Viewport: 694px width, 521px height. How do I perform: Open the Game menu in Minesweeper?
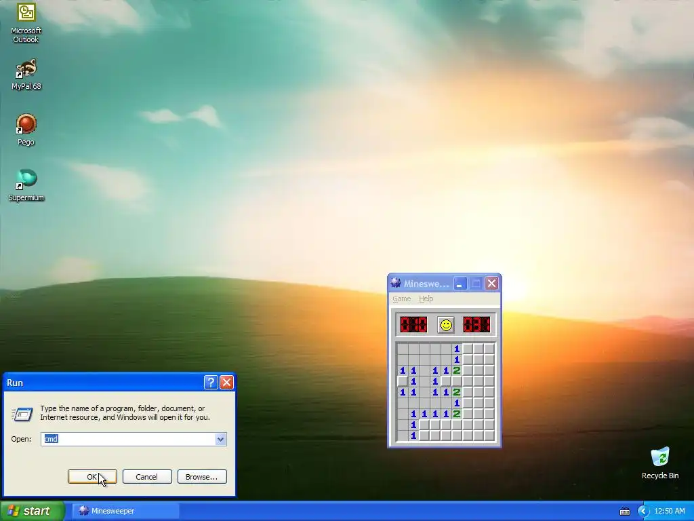pos(401,298)
